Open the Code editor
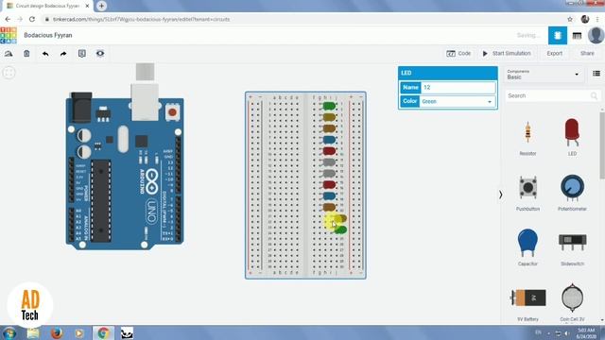The height and width of the screenshot is (340, 605). click(458, 53)
